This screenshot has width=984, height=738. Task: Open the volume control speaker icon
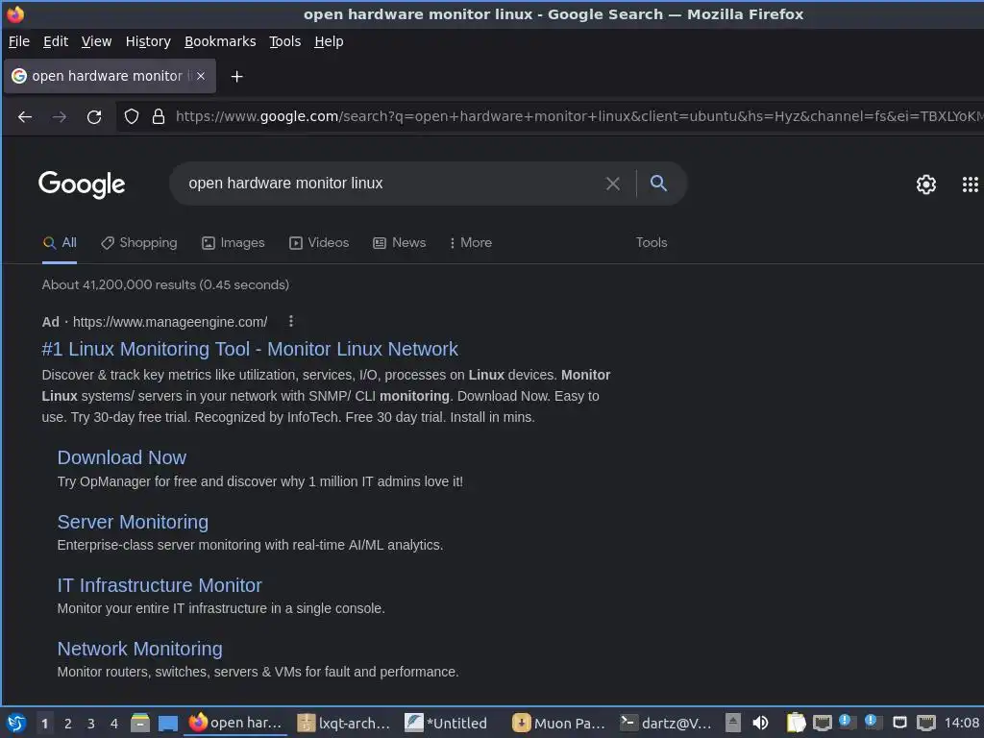coord(760,723)
